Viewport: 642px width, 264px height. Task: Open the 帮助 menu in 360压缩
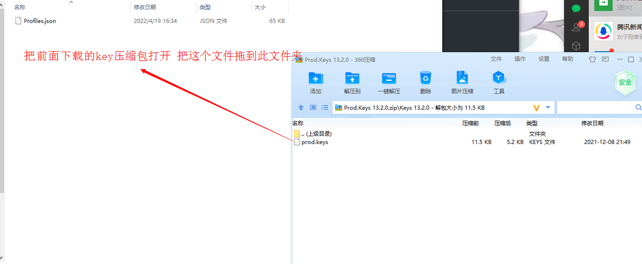(x=567, y=59)
